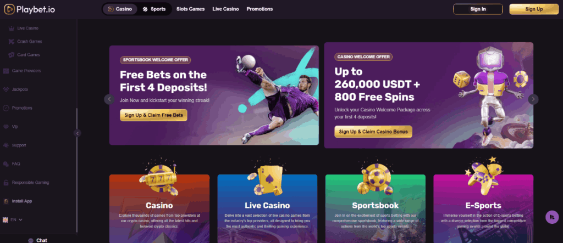The image size is (563, 243).
Task: Show next banner with right arrow
Action: (533, 99)
